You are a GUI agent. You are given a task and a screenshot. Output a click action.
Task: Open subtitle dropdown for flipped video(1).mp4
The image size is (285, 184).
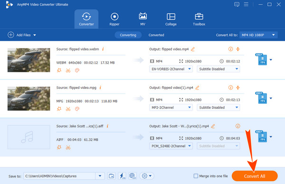pyautogui.click(x=218, y=107)
